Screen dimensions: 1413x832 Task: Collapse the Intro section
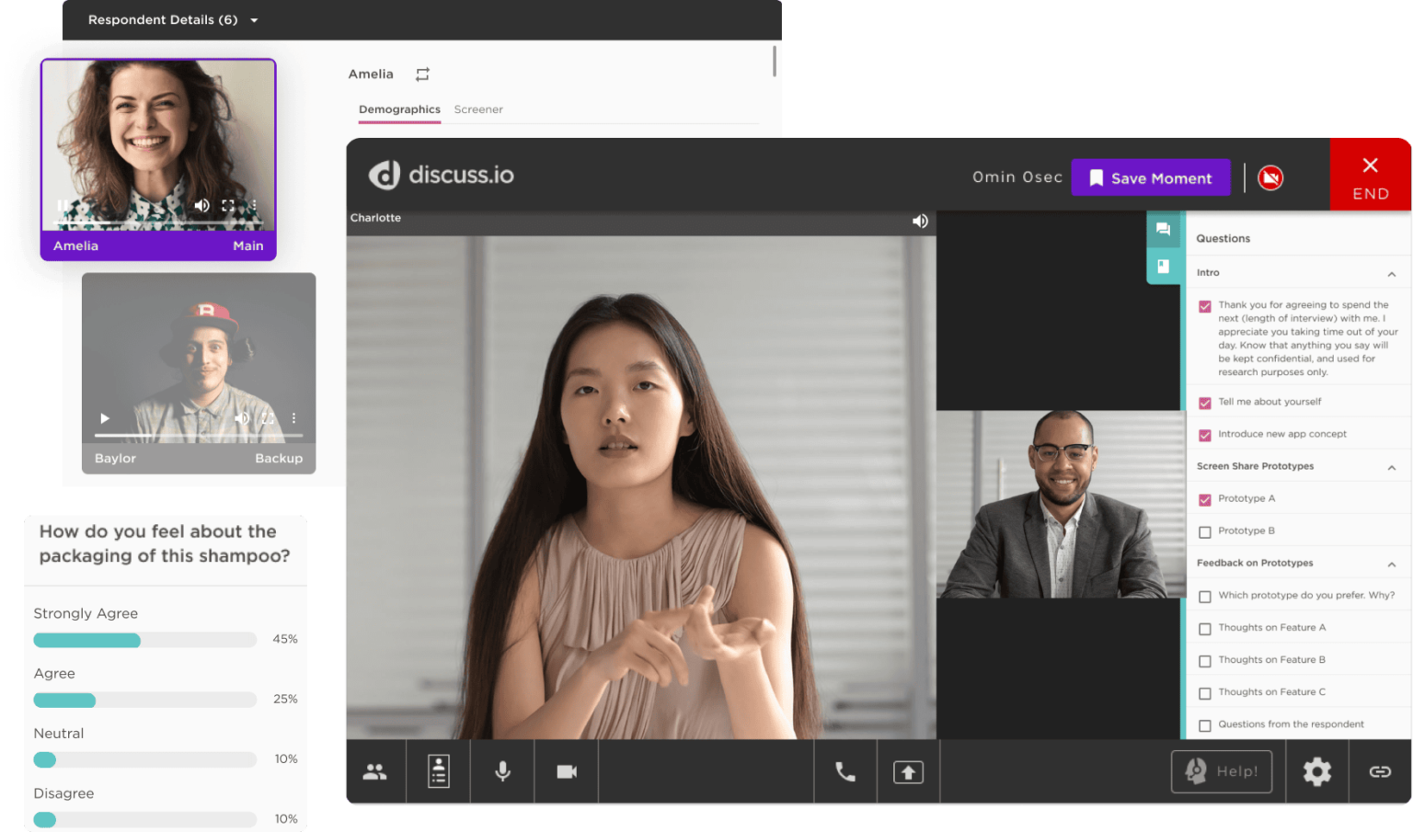(x=1392, y=272)
